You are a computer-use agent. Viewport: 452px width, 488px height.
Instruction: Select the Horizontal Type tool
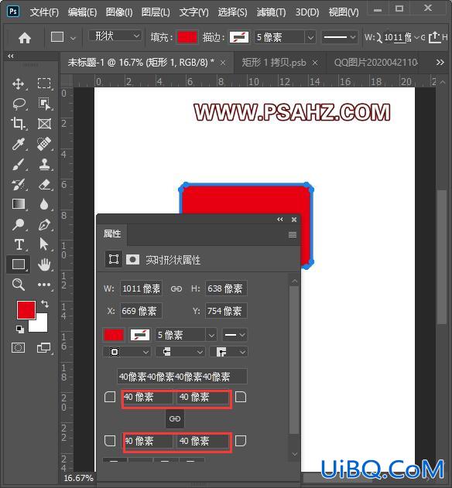(x=19, y=244)
